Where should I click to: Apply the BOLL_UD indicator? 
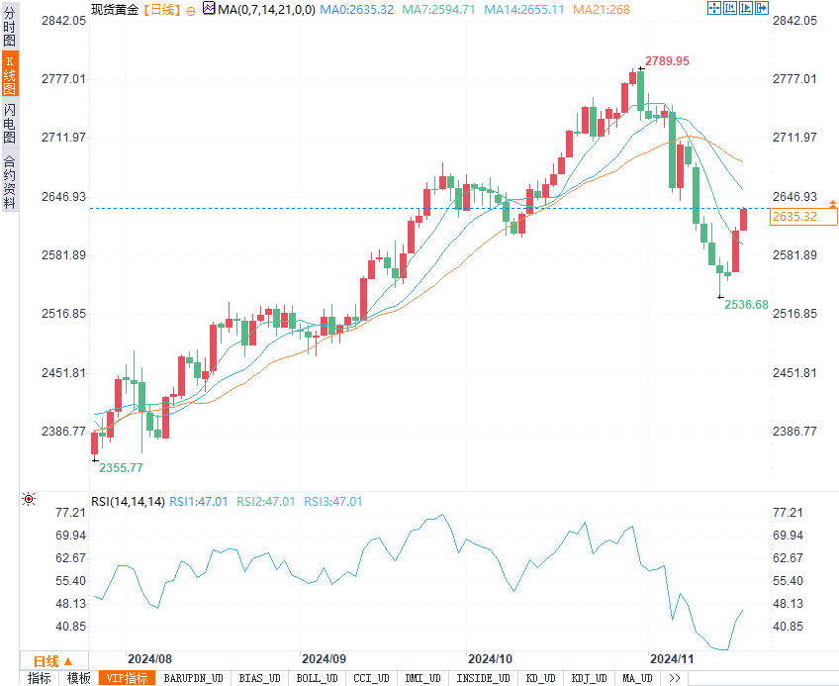click(x=316, y=678)
